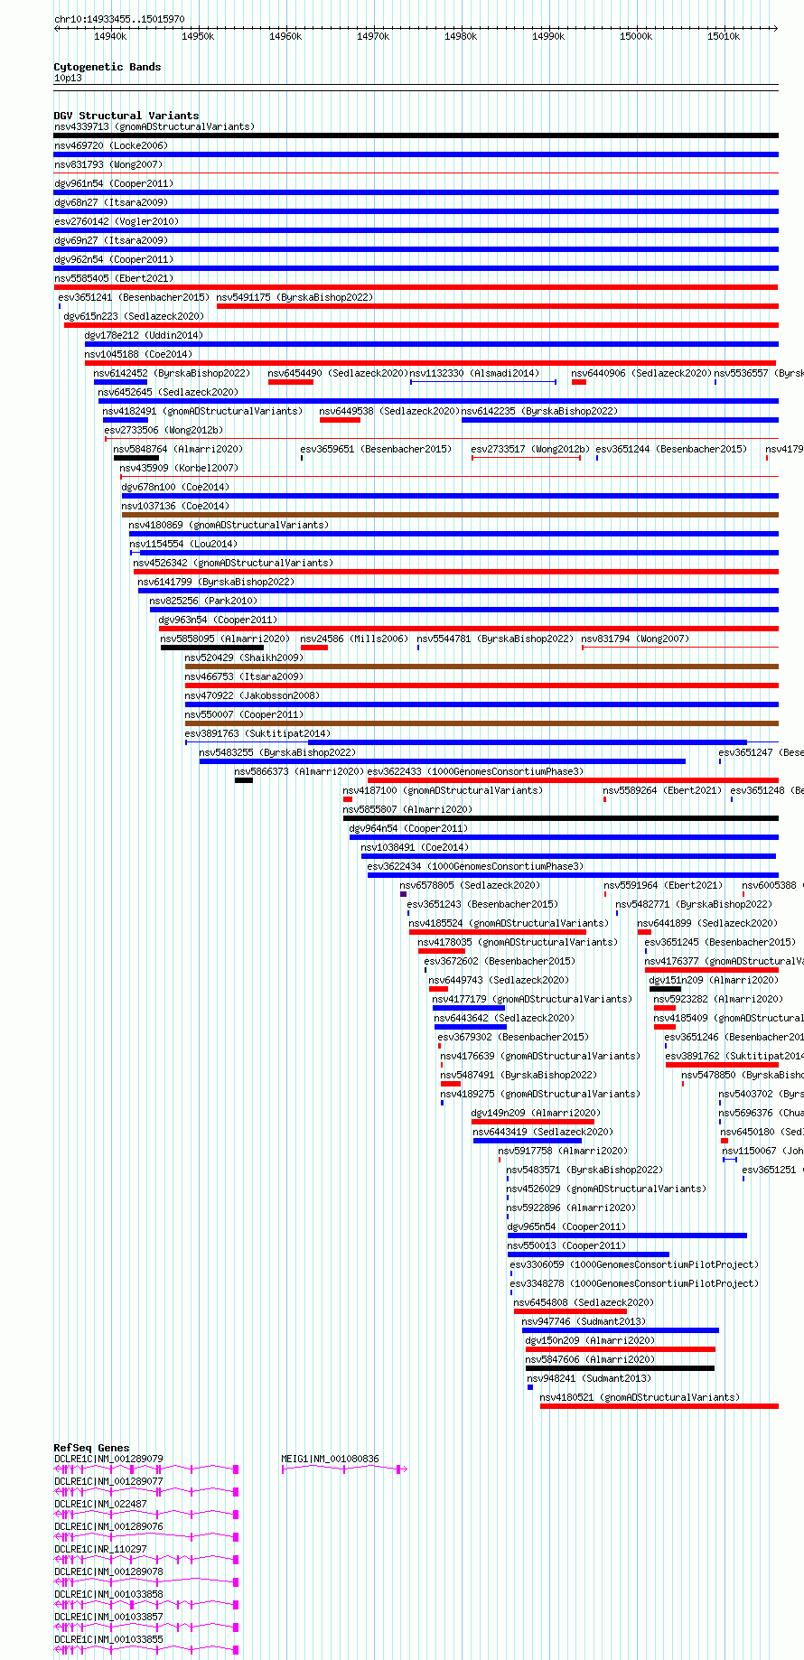Click nsv6452645 (Sedlazeck2020) label

tap(169, 392)
